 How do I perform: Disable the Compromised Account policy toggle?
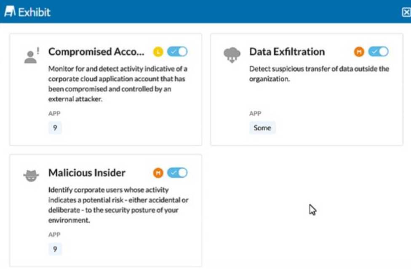177,52
